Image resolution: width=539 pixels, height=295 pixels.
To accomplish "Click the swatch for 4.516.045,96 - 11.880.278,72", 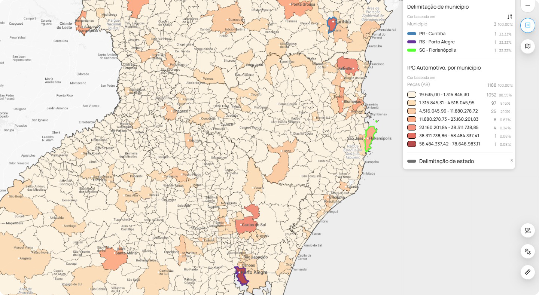I will (x=412, y=111).
